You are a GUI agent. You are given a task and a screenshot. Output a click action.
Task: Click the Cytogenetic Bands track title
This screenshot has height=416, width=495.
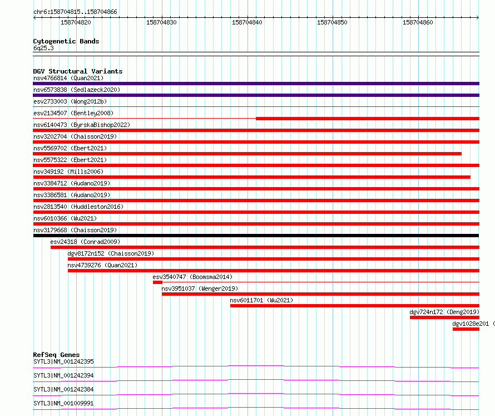[x=66, y=41]
